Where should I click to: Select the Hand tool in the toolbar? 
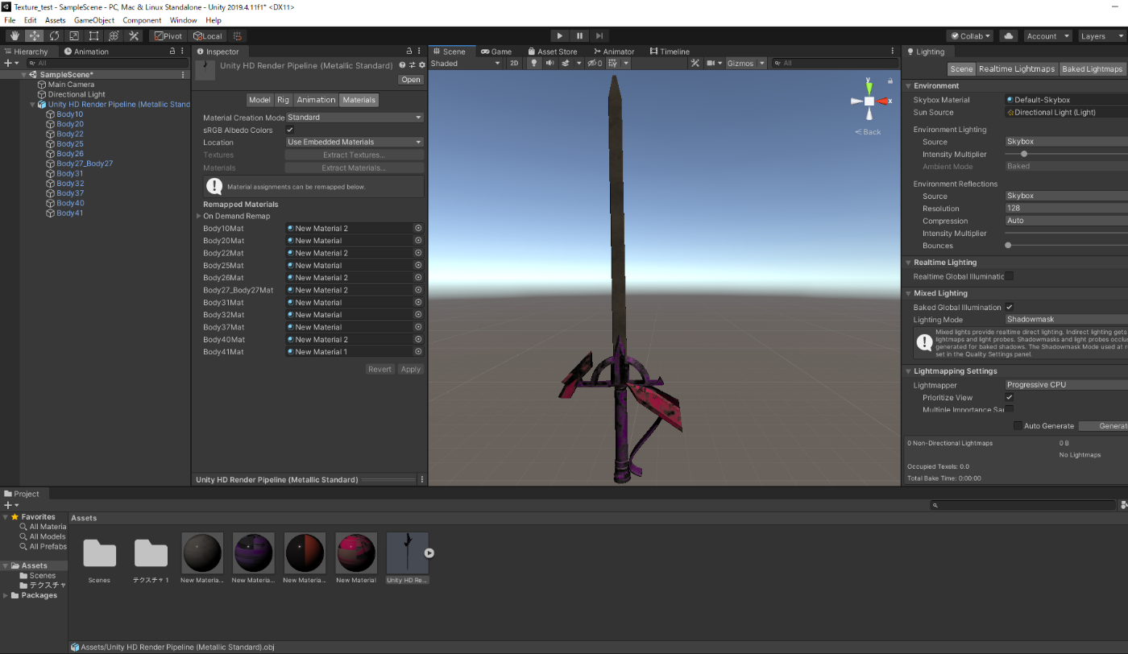click(15, 36)
